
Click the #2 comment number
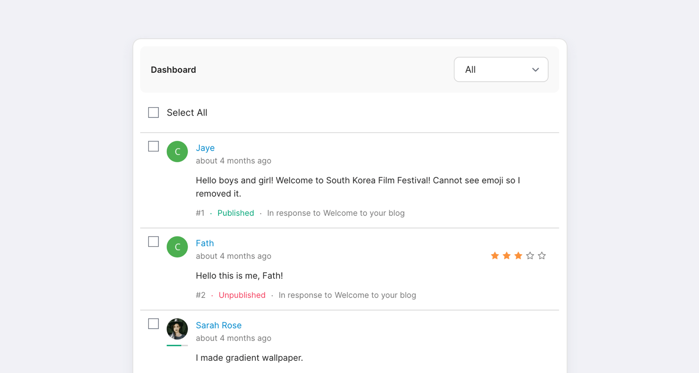coord(200,295)
